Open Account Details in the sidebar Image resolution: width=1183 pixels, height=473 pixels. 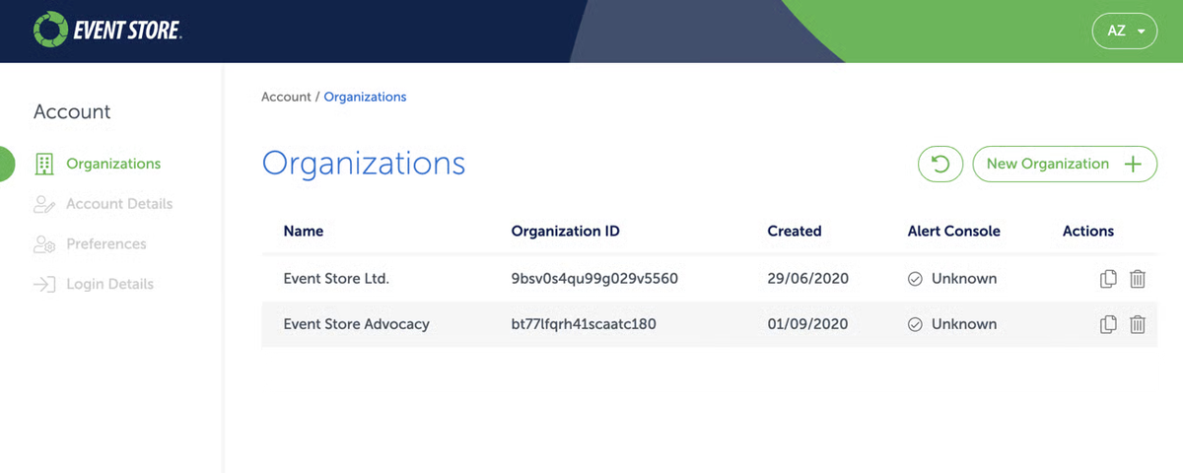click(x=103, y=204)
